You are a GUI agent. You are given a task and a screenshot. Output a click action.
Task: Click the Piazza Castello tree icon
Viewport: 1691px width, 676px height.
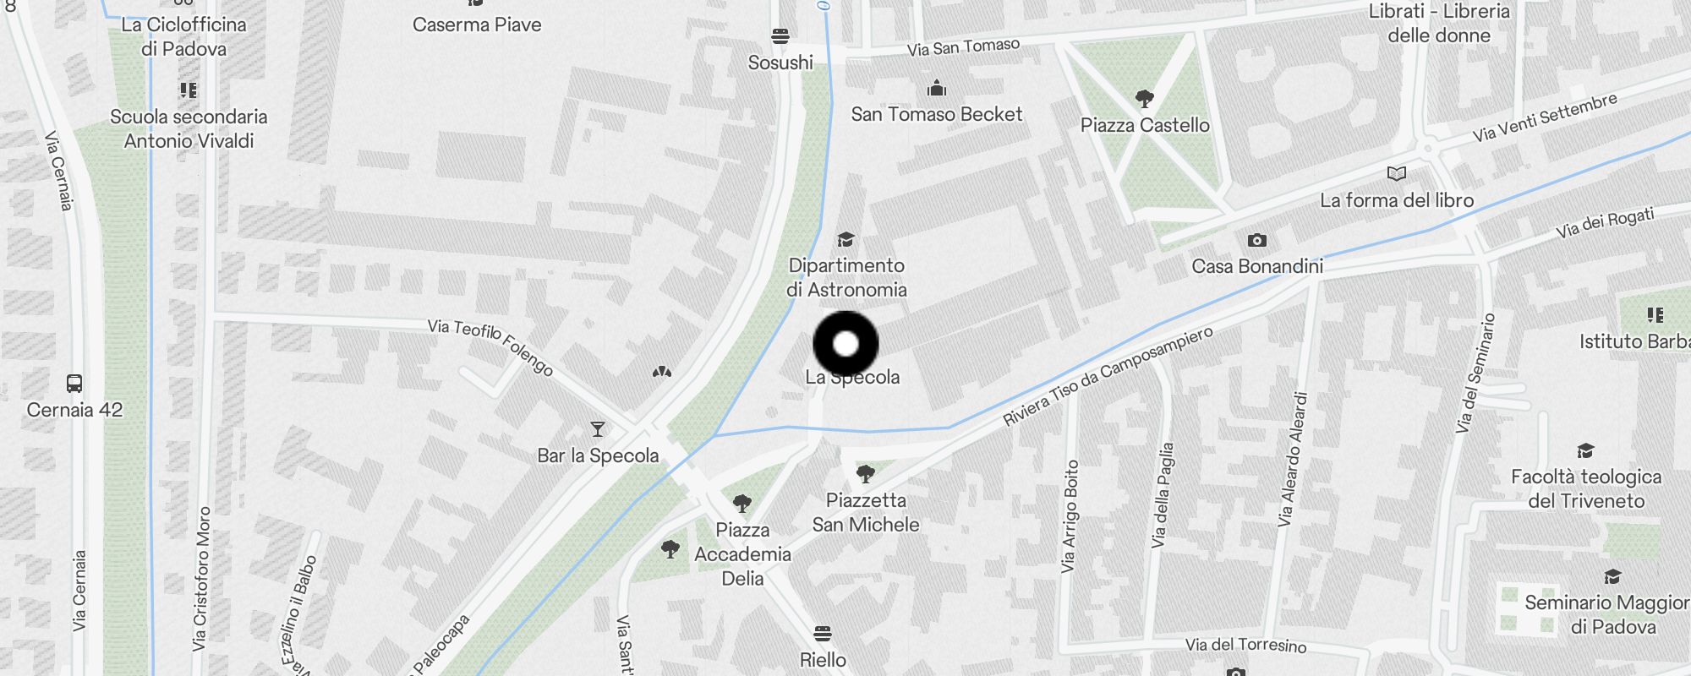pyautogui.click(x=1145, y=99)
